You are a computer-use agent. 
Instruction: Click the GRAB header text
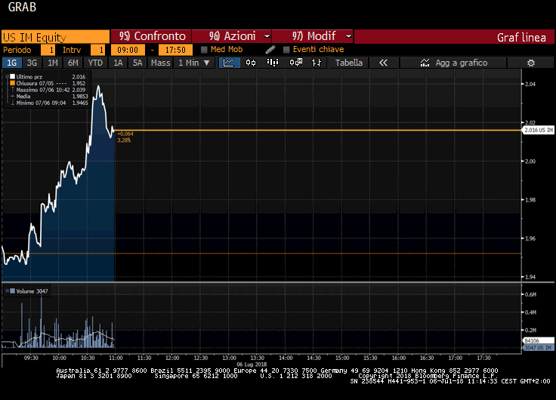point(22,7)
